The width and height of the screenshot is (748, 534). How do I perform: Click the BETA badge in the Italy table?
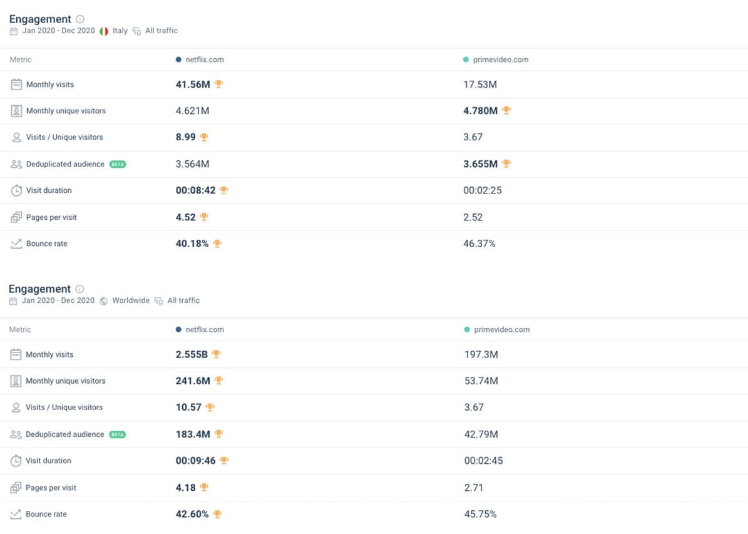click(117, 164)
